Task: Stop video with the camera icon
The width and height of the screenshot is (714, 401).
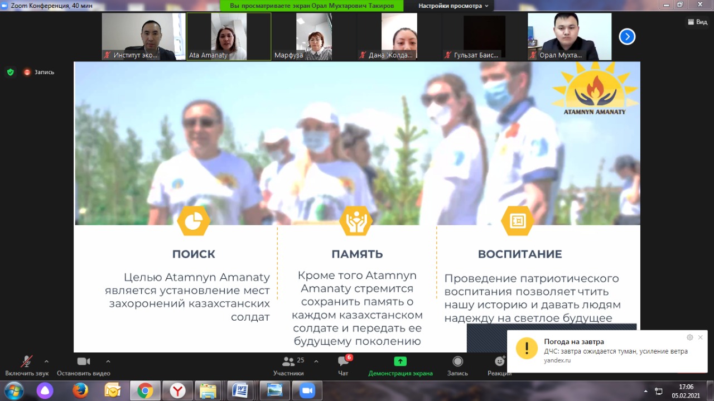Action: point(84,366)
